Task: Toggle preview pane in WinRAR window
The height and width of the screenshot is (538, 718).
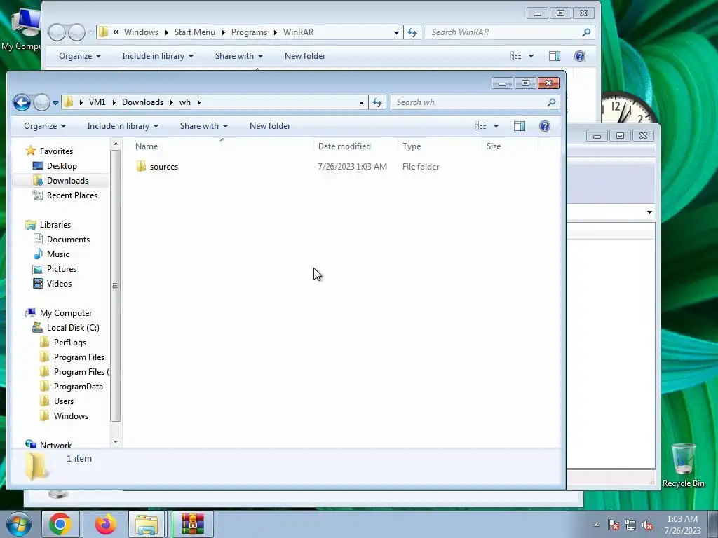Action: tap(555, 56)
